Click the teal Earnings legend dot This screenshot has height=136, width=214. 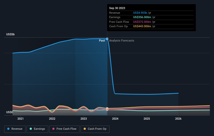(31, 129)
